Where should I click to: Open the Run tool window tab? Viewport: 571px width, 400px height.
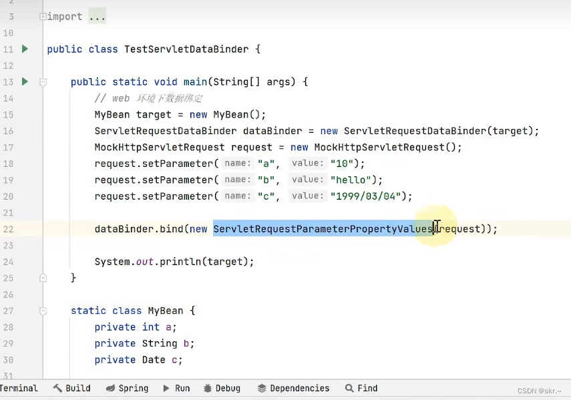tap(182, 388)
